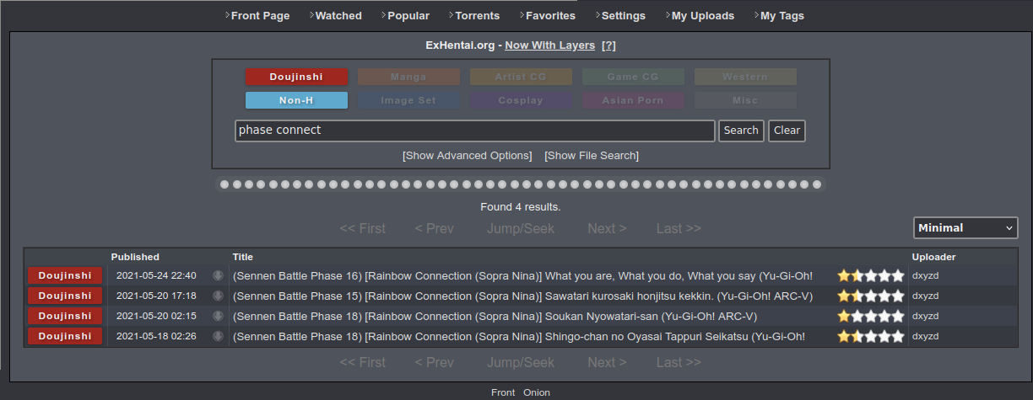Screen dimensions: 1033x400
Task: Open the Minimal display mode dropdown
Action: (965, 227)
